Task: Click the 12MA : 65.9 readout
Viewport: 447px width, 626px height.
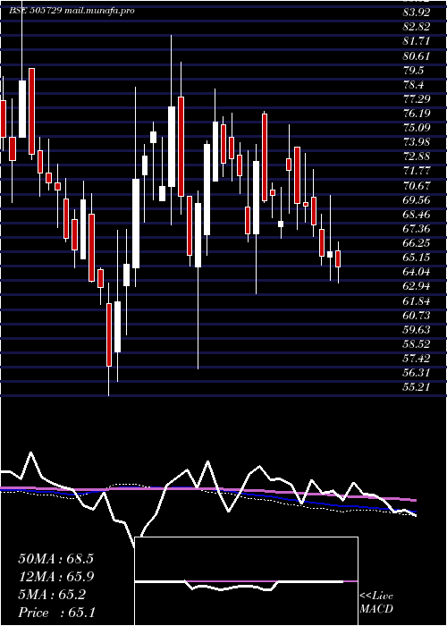Action: (55, 577)
